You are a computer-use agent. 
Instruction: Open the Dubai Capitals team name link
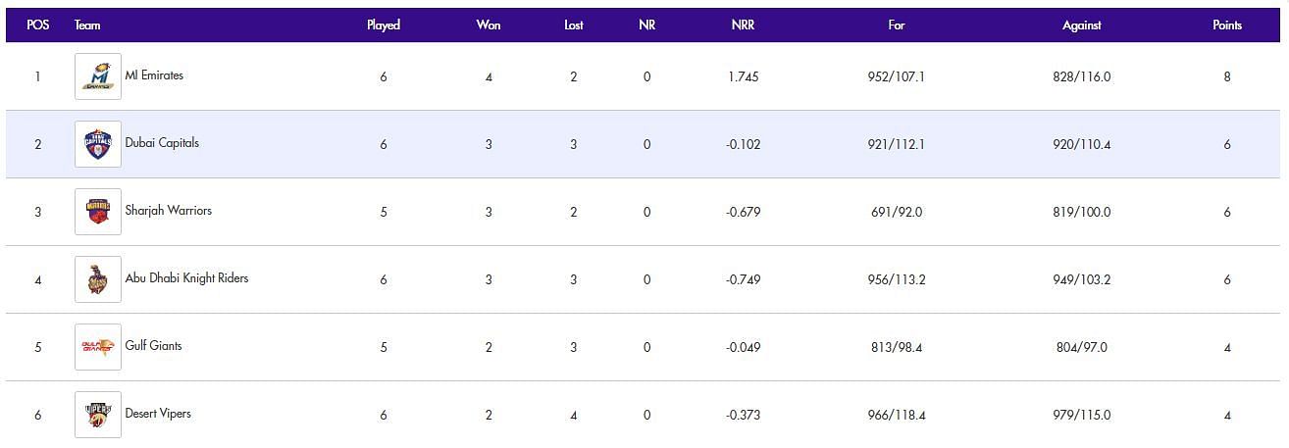(x=162, y=143)
